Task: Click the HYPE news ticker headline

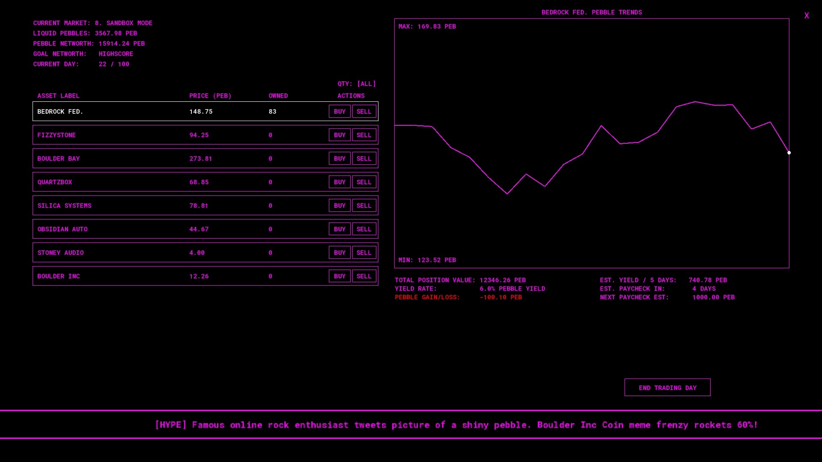Action: click(x=456, y=425)
